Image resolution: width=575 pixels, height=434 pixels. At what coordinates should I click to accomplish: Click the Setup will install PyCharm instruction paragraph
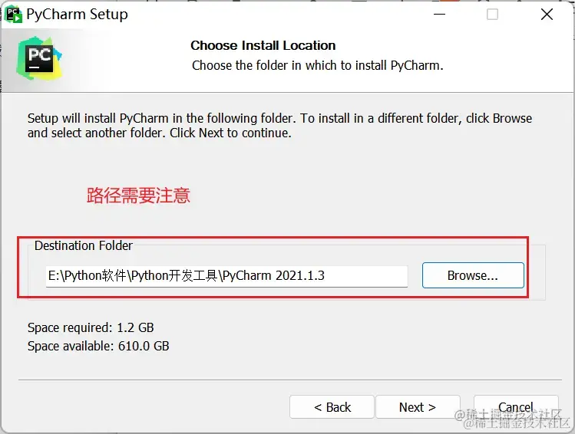279,126
